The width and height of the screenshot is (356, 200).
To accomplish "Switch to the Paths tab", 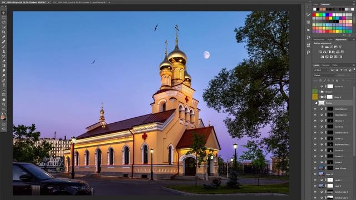I will pyautogui.click(x=335, y=65).
